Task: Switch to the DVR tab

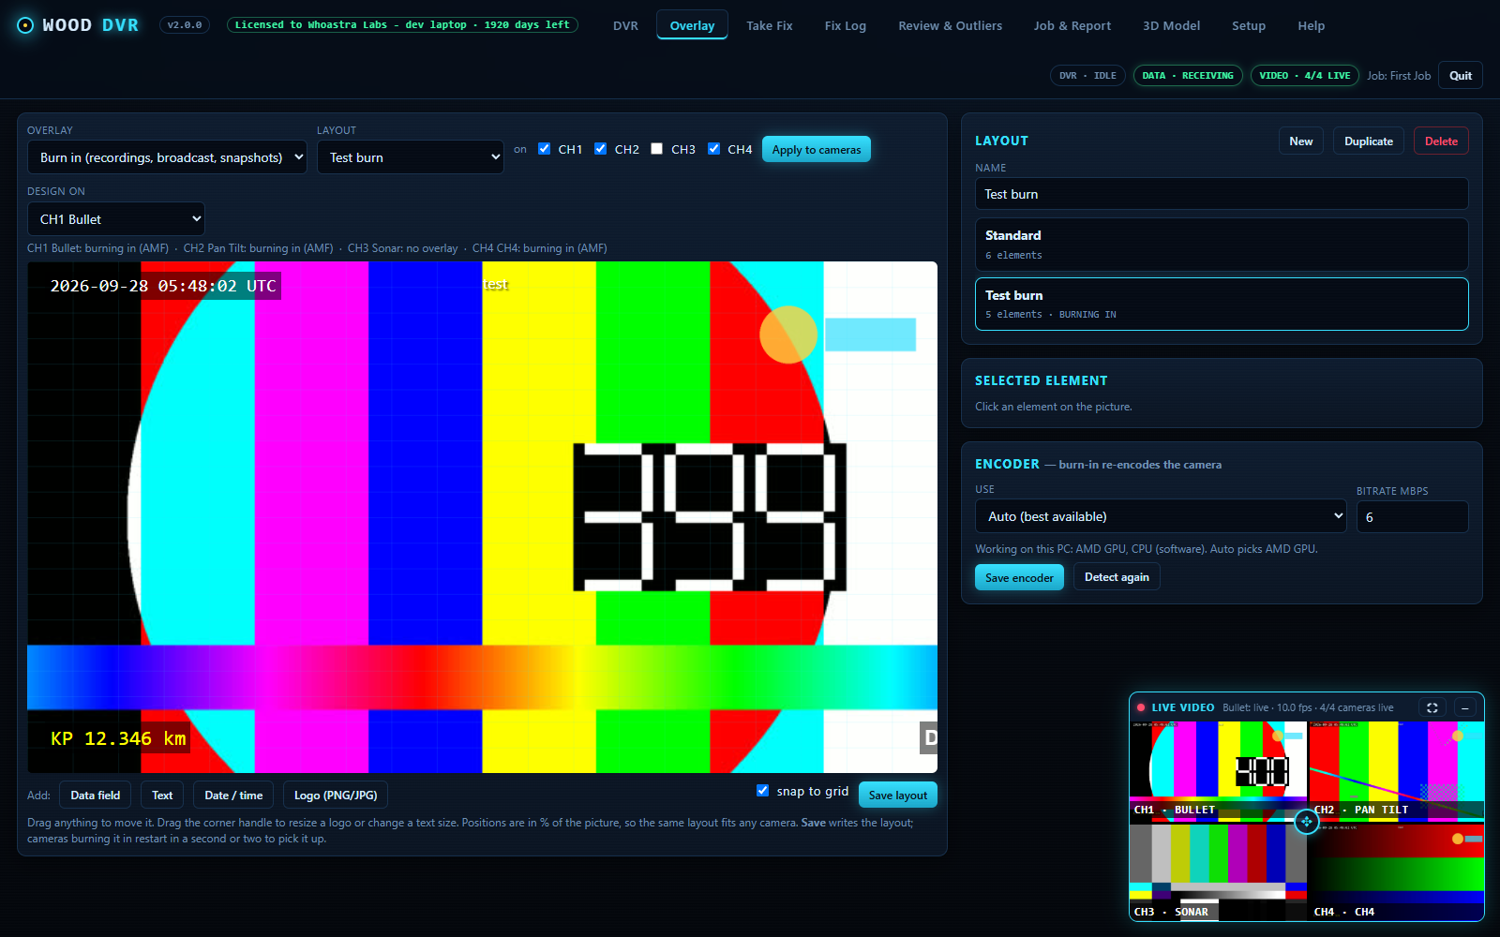Action: pyautogui.click(x=625, y=25)
